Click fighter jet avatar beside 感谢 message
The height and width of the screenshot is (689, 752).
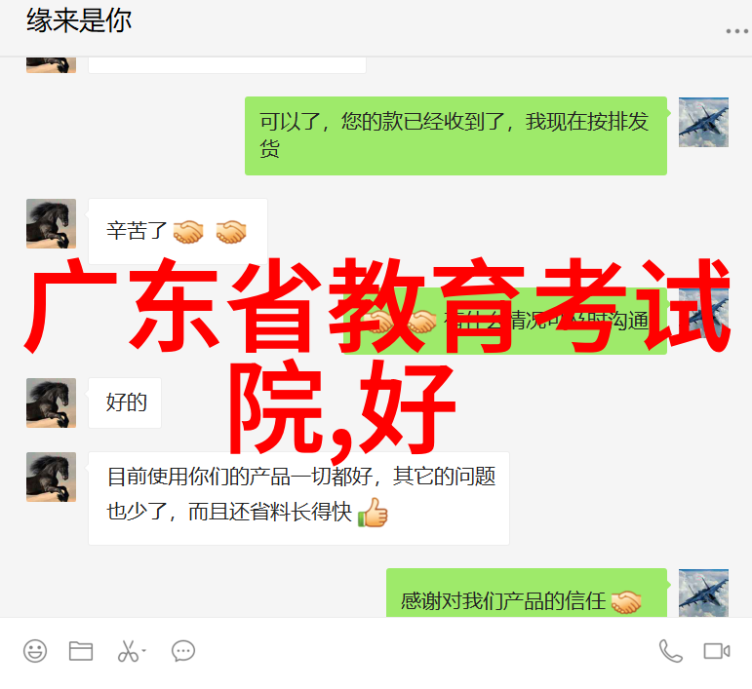point(703,593)
